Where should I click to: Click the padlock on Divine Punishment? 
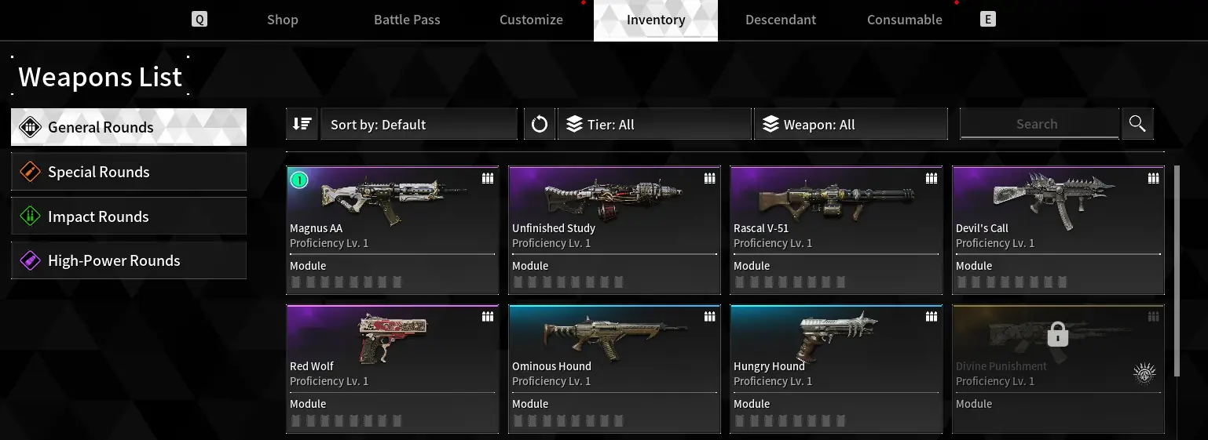(x=1058, y=335)
